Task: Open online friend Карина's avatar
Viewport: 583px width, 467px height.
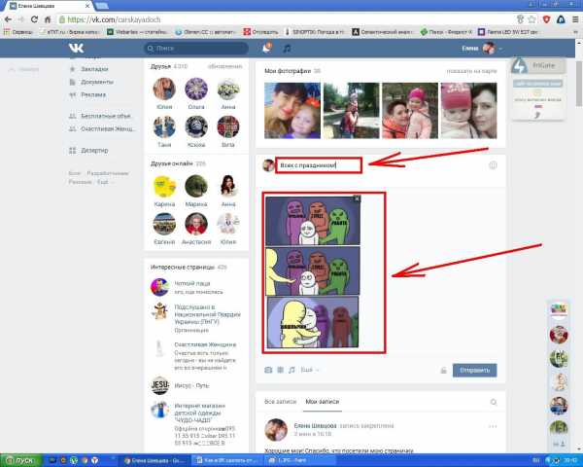Action: pos(164,186)
